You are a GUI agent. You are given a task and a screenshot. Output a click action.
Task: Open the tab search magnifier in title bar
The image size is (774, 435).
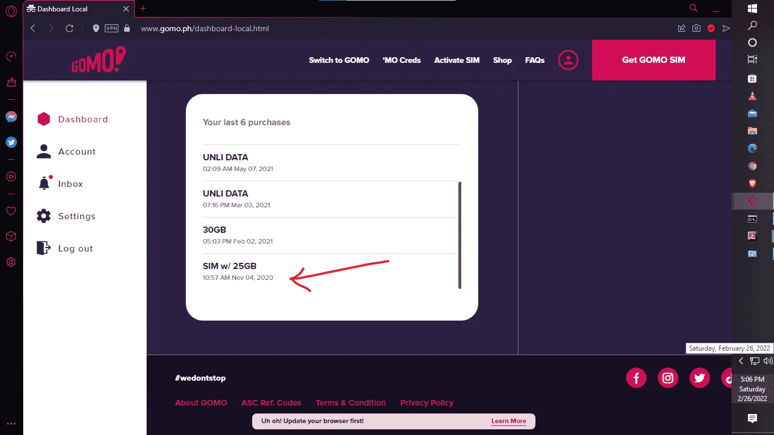[x=693, y=8]
